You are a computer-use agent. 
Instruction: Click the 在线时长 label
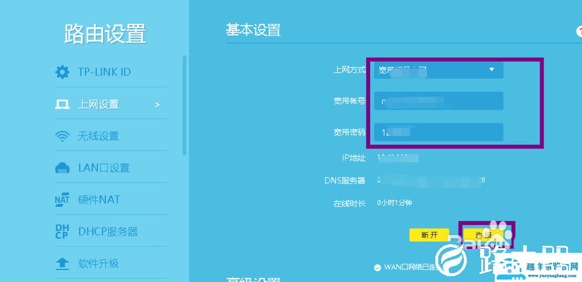pyautogui.click(x=350, y=203)
